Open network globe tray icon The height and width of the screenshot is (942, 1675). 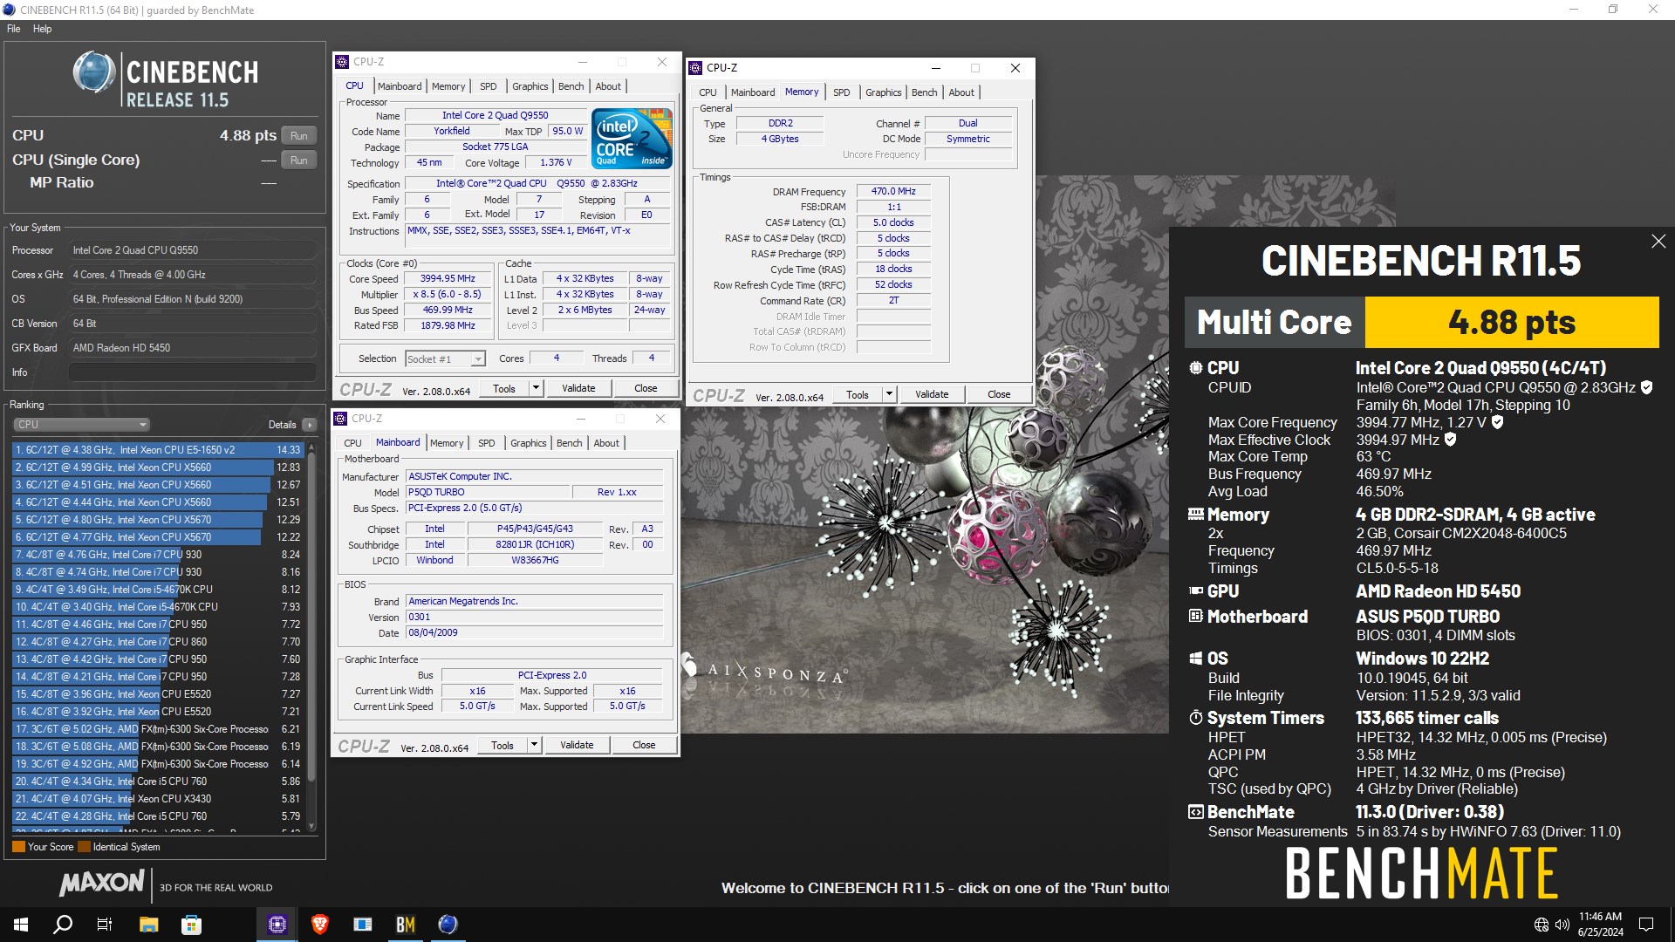tap(1542, 925)
